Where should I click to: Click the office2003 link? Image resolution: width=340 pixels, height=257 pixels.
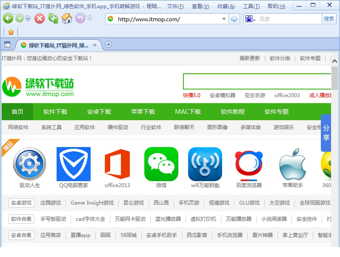[x=287, y=95]
